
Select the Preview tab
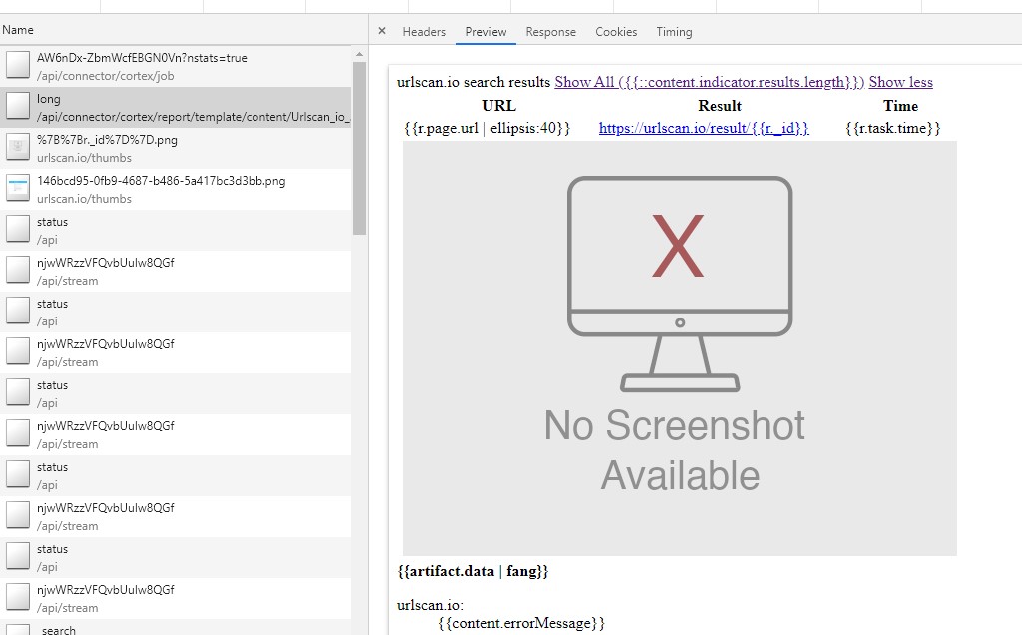[x=486, y=31]
